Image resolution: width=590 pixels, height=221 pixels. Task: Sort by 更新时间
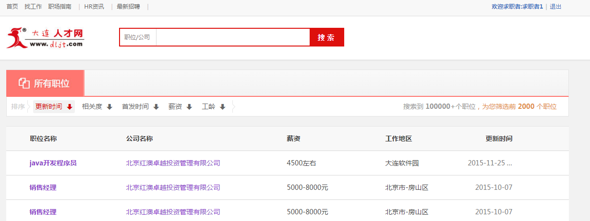click(x=49, y=107)
